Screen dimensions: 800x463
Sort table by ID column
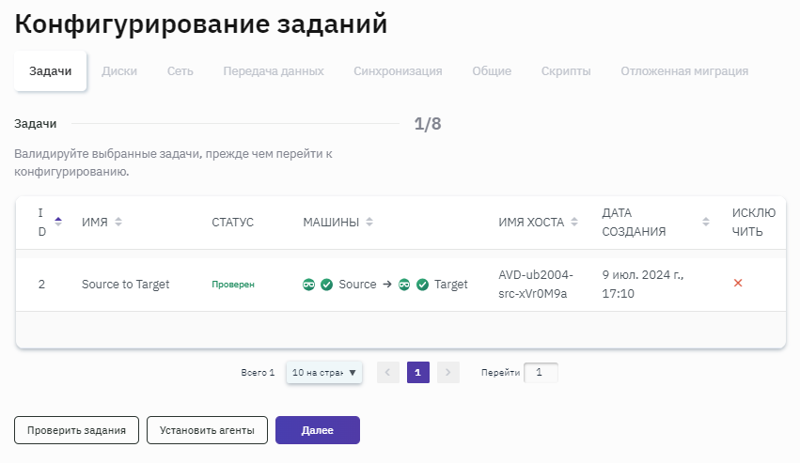[x=58, y=222]
